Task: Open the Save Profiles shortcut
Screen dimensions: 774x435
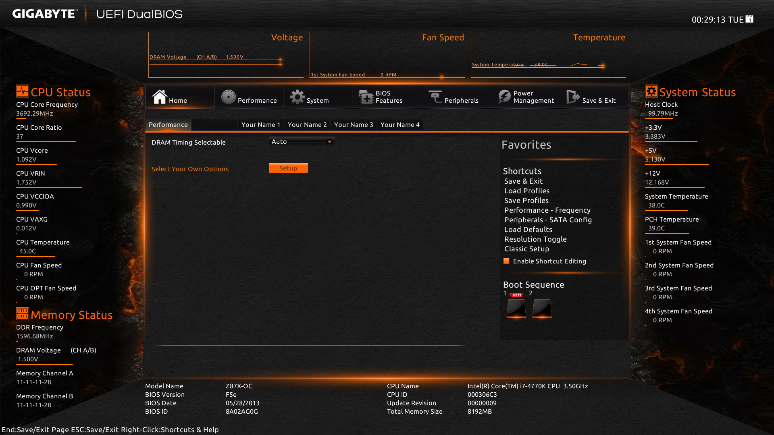Action: pyautogui.click(x=526, y=201)
